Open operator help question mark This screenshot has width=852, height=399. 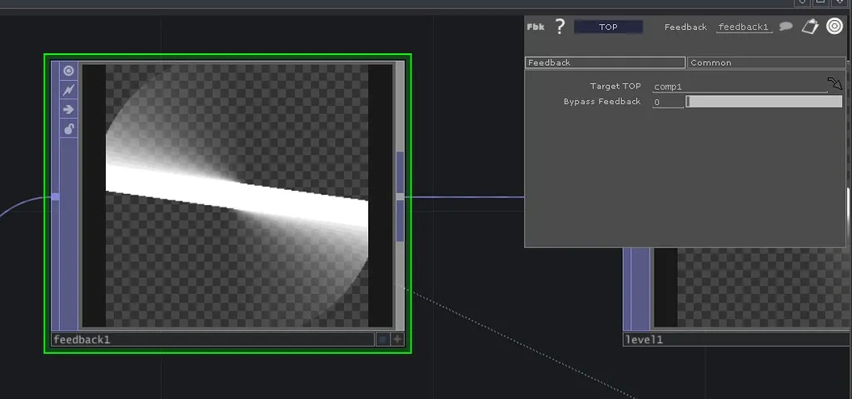pos(560,27)
